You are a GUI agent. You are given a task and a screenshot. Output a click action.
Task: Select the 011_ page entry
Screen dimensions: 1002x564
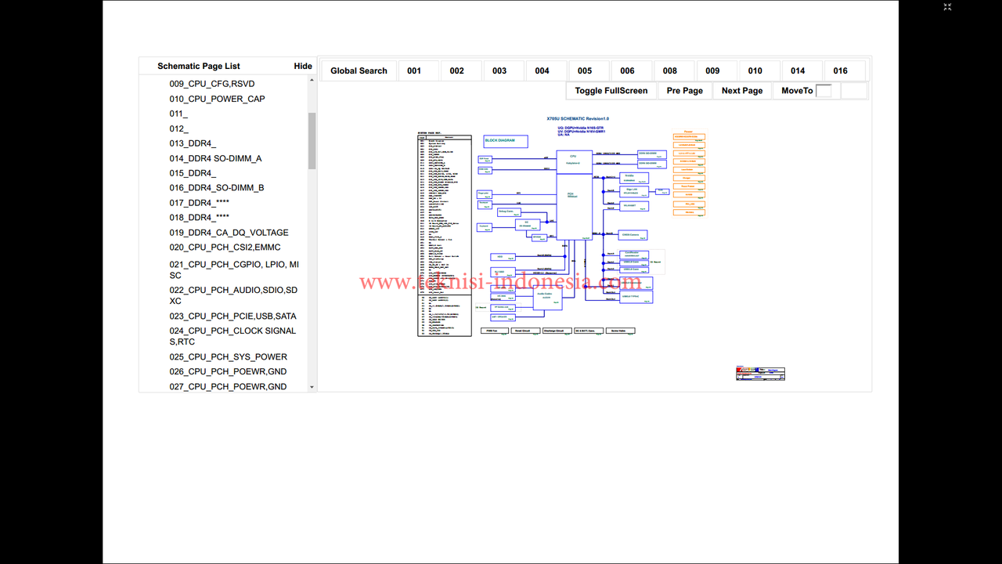(178, 114)
